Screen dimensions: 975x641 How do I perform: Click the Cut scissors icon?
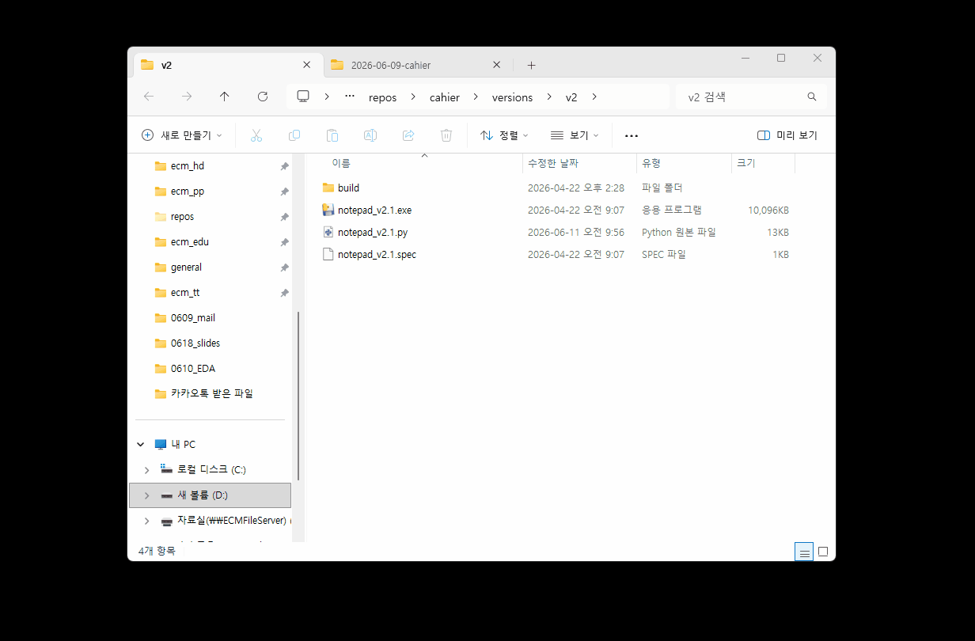256,135
